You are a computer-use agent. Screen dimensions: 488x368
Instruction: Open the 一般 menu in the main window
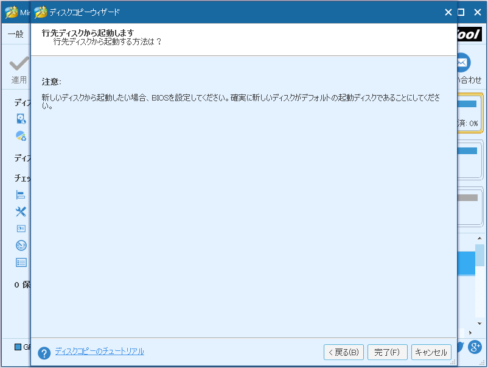pos(16,34)
